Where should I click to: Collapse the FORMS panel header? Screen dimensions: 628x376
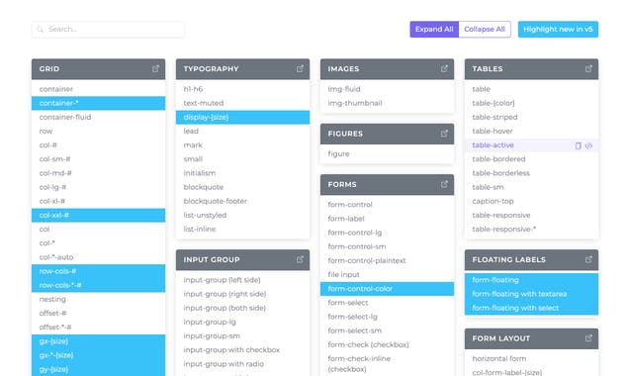click(x=388, y=185)
